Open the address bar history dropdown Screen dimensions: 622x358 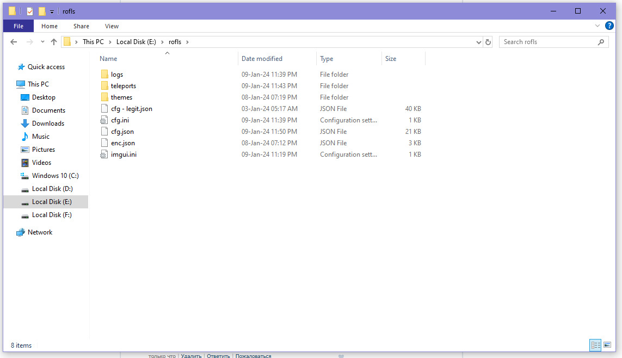[x=478, y=42]
